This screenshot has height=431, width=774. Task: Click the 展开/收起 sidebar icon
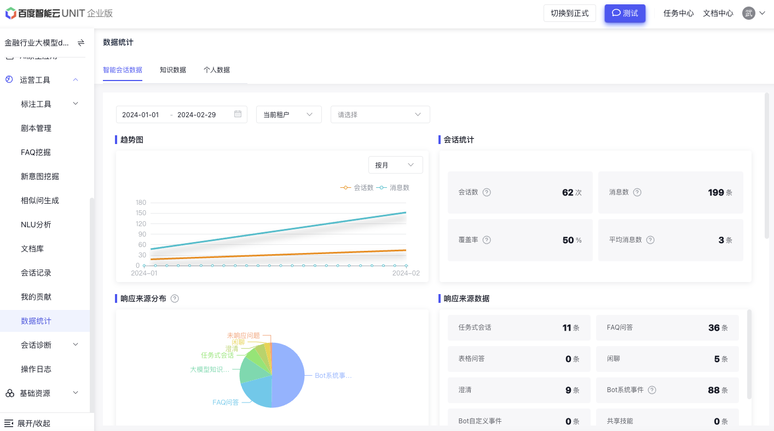9,423
